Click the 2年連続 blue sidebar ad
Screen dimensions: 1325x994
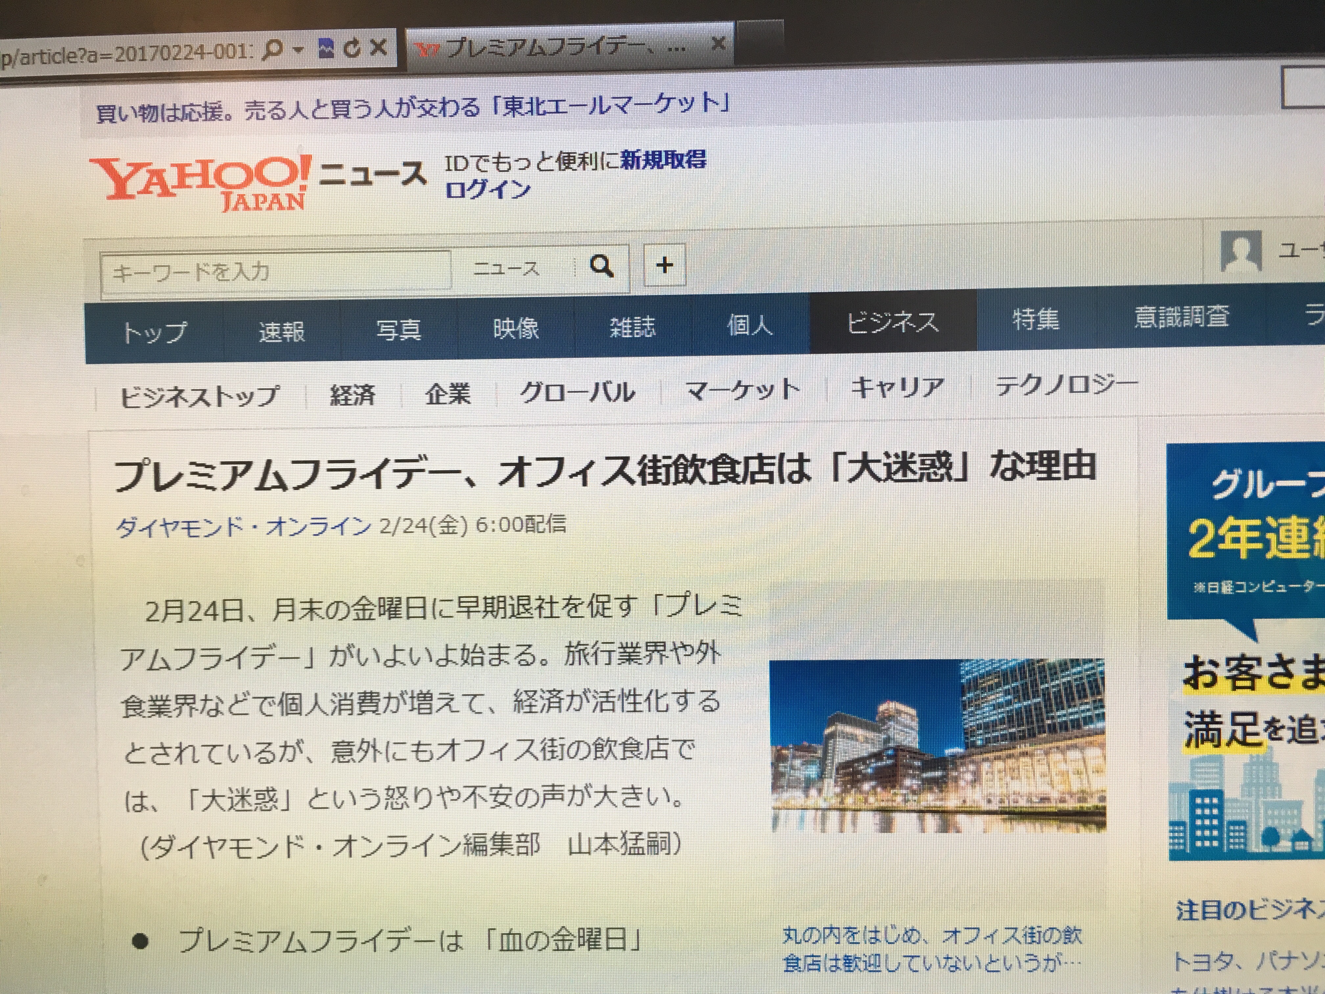click(1246, 532)
